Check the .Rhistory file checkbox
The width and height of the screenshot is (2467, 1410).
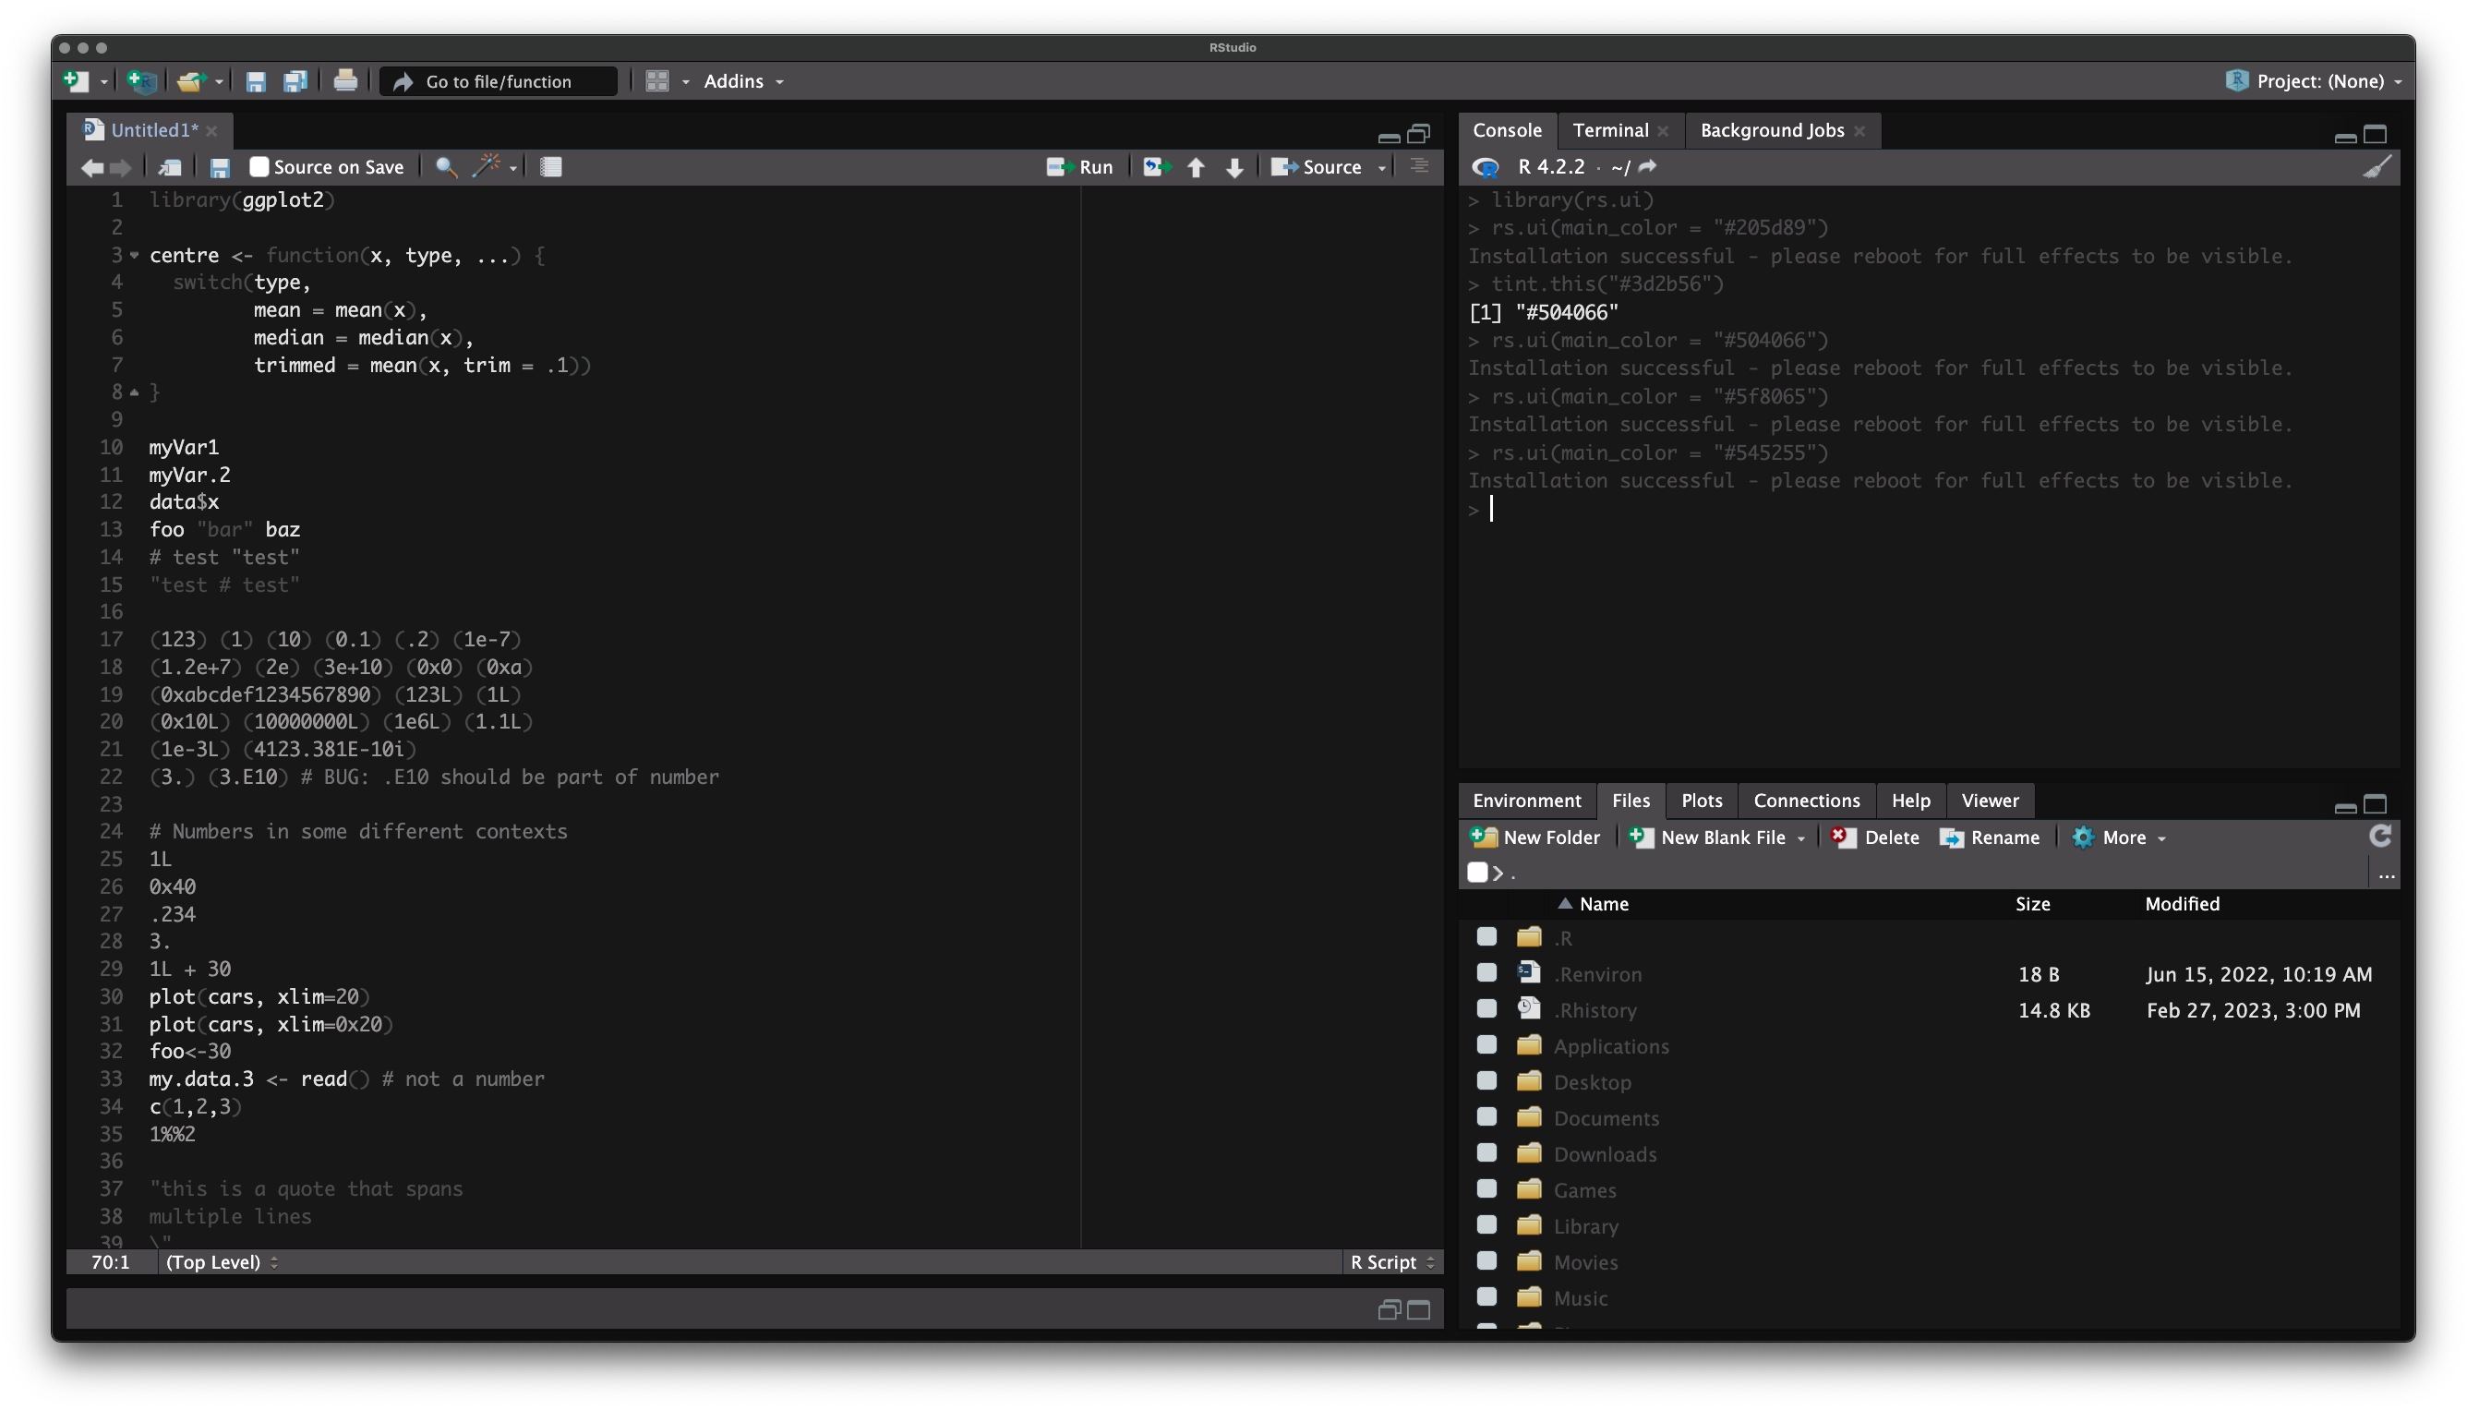1486,1008
